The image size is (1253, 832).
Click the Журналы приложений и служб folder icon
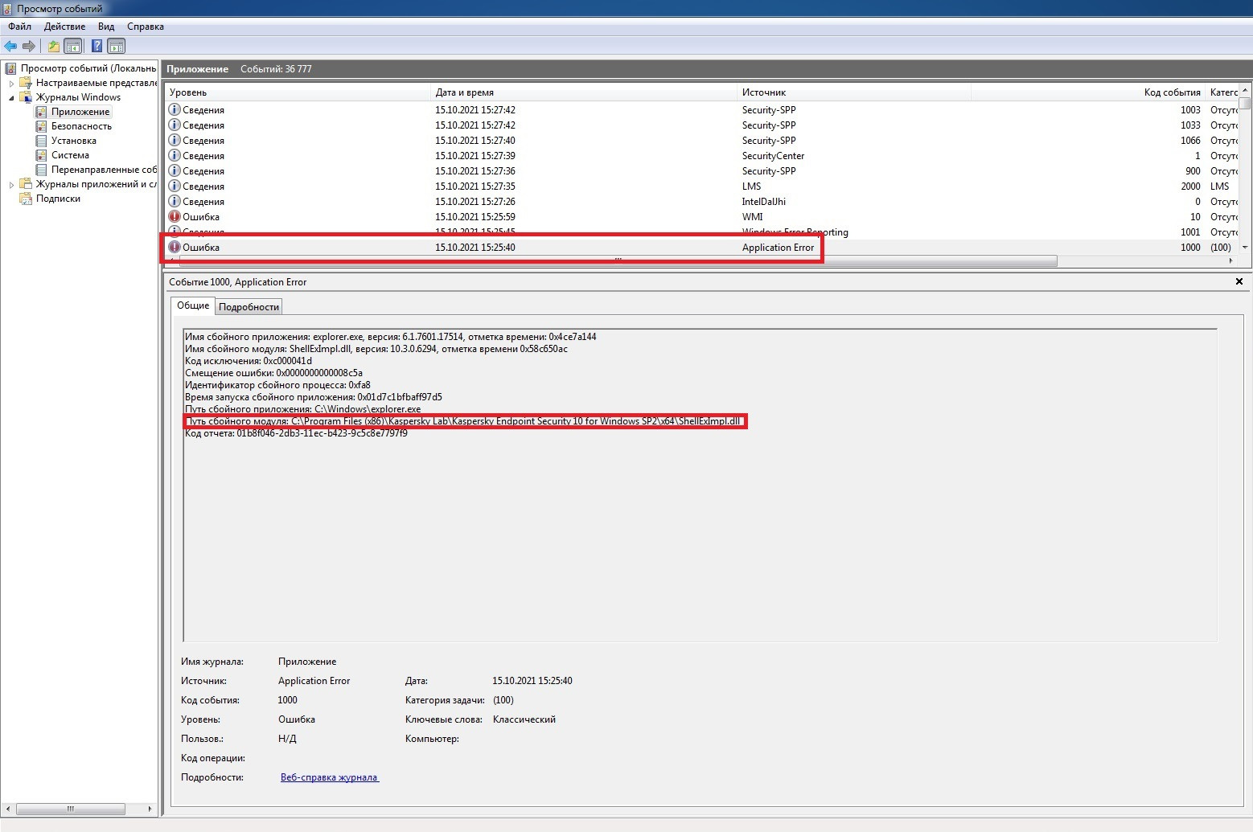click(x=26, y=184)
